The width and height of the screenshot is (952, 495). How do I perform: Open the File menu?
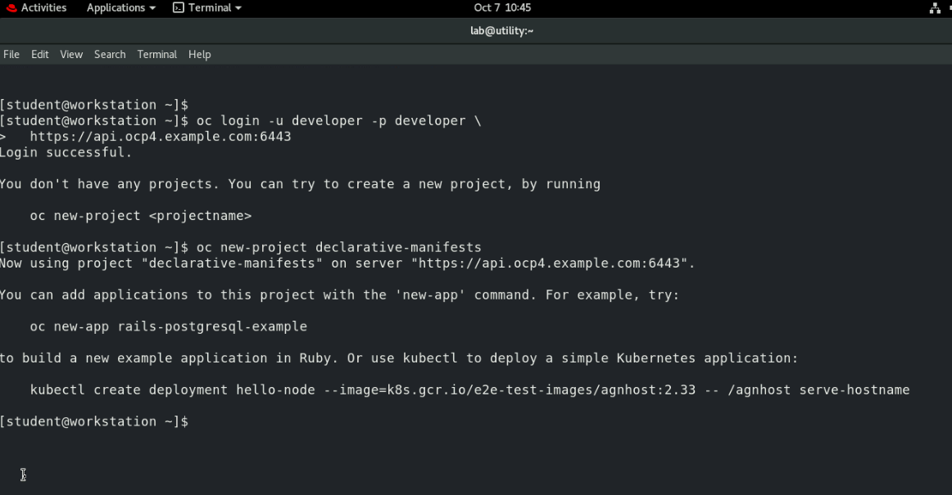pyautogui.click(x=11, y=54)
